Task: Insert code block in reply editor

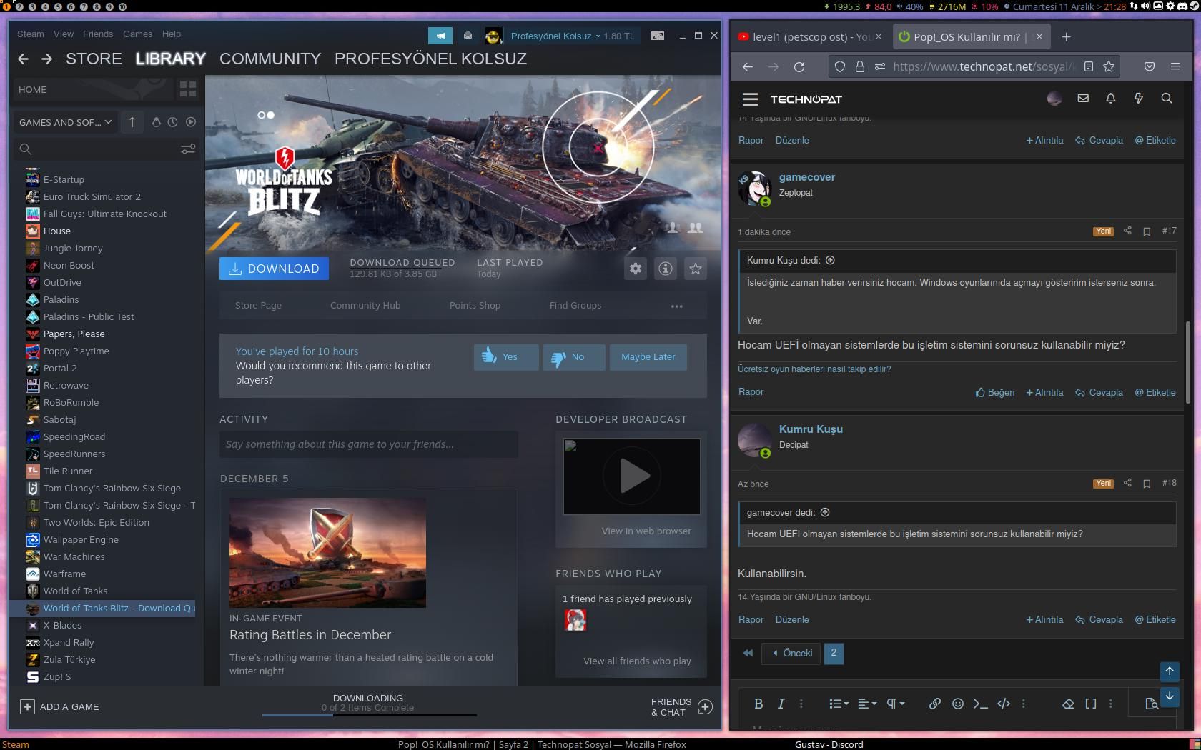Action: click(1004, 704)
